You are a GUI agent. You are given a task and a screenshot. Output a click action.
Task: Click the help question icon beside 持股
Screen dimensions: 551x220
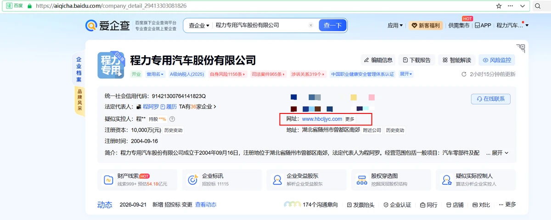coord(172,119)
